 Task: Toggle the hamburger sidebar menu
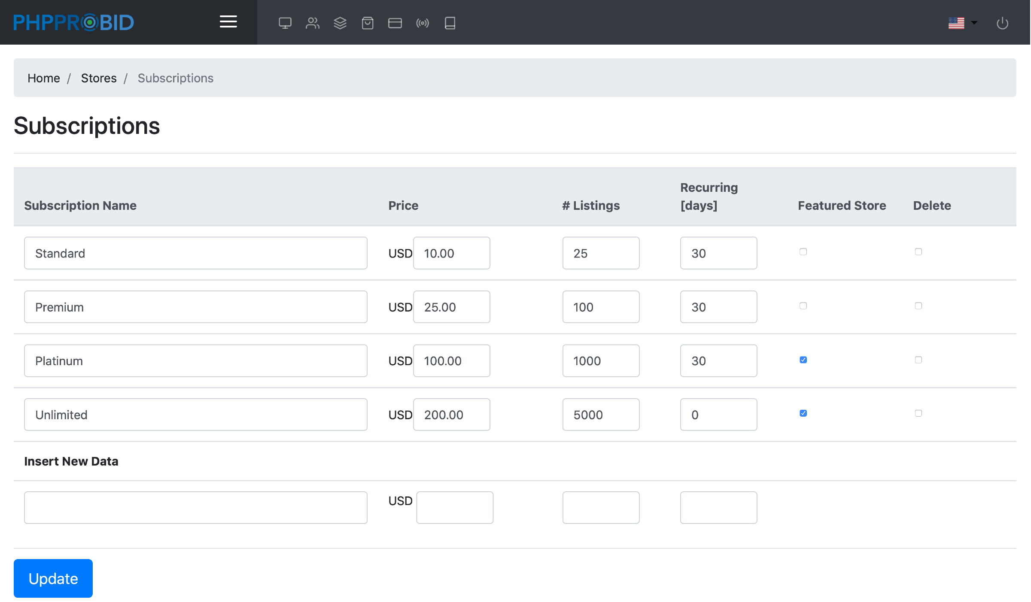pyautogui.click(x=228, y=22)
